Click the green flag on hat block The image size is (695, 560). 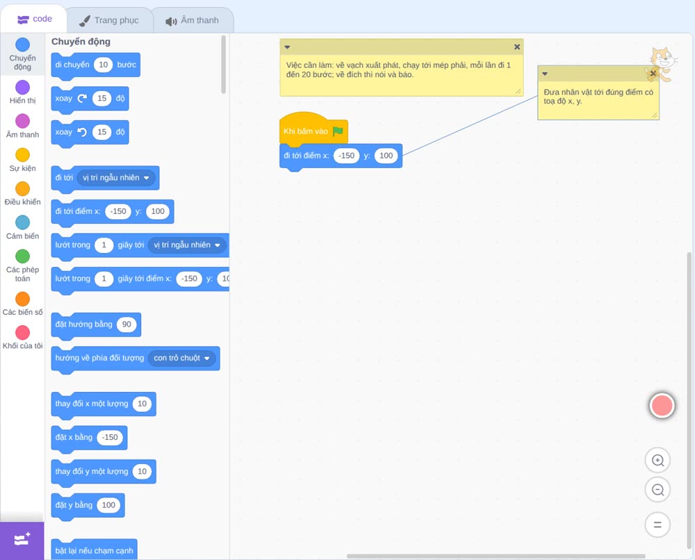pyautogui.click(x=338, y=131)
